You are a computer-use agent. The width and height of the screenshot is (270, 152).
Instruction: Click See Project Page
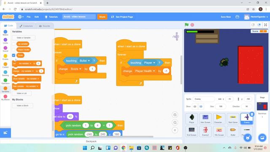(122, 17)
